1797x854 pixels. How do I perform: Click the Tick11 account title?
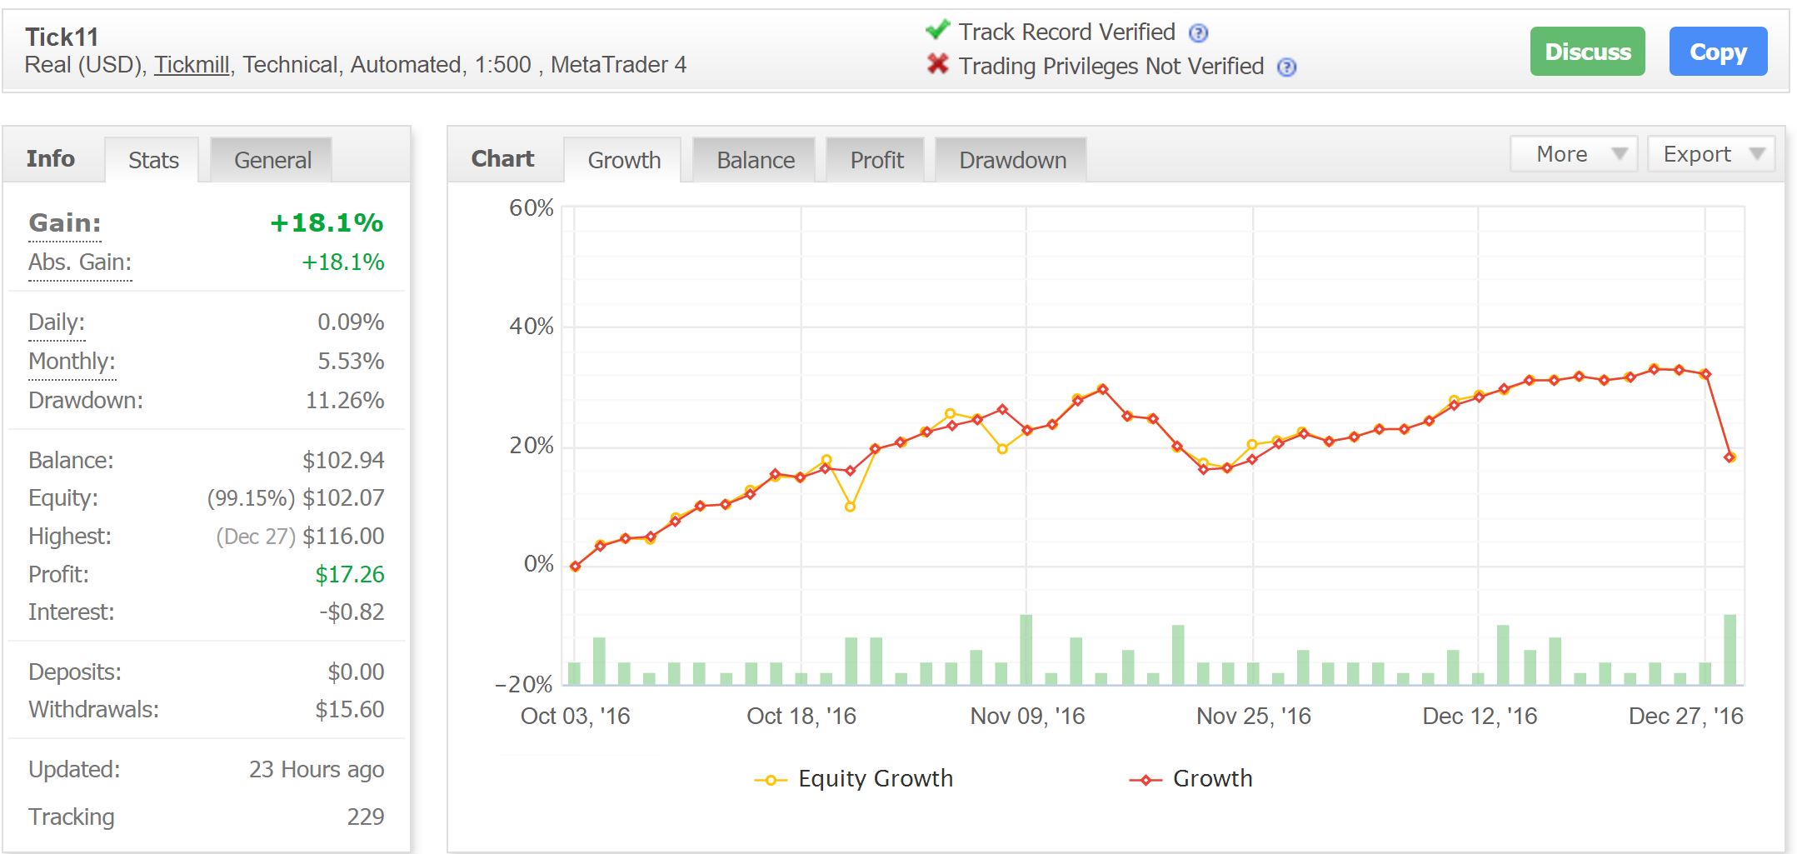pos(62,37)
